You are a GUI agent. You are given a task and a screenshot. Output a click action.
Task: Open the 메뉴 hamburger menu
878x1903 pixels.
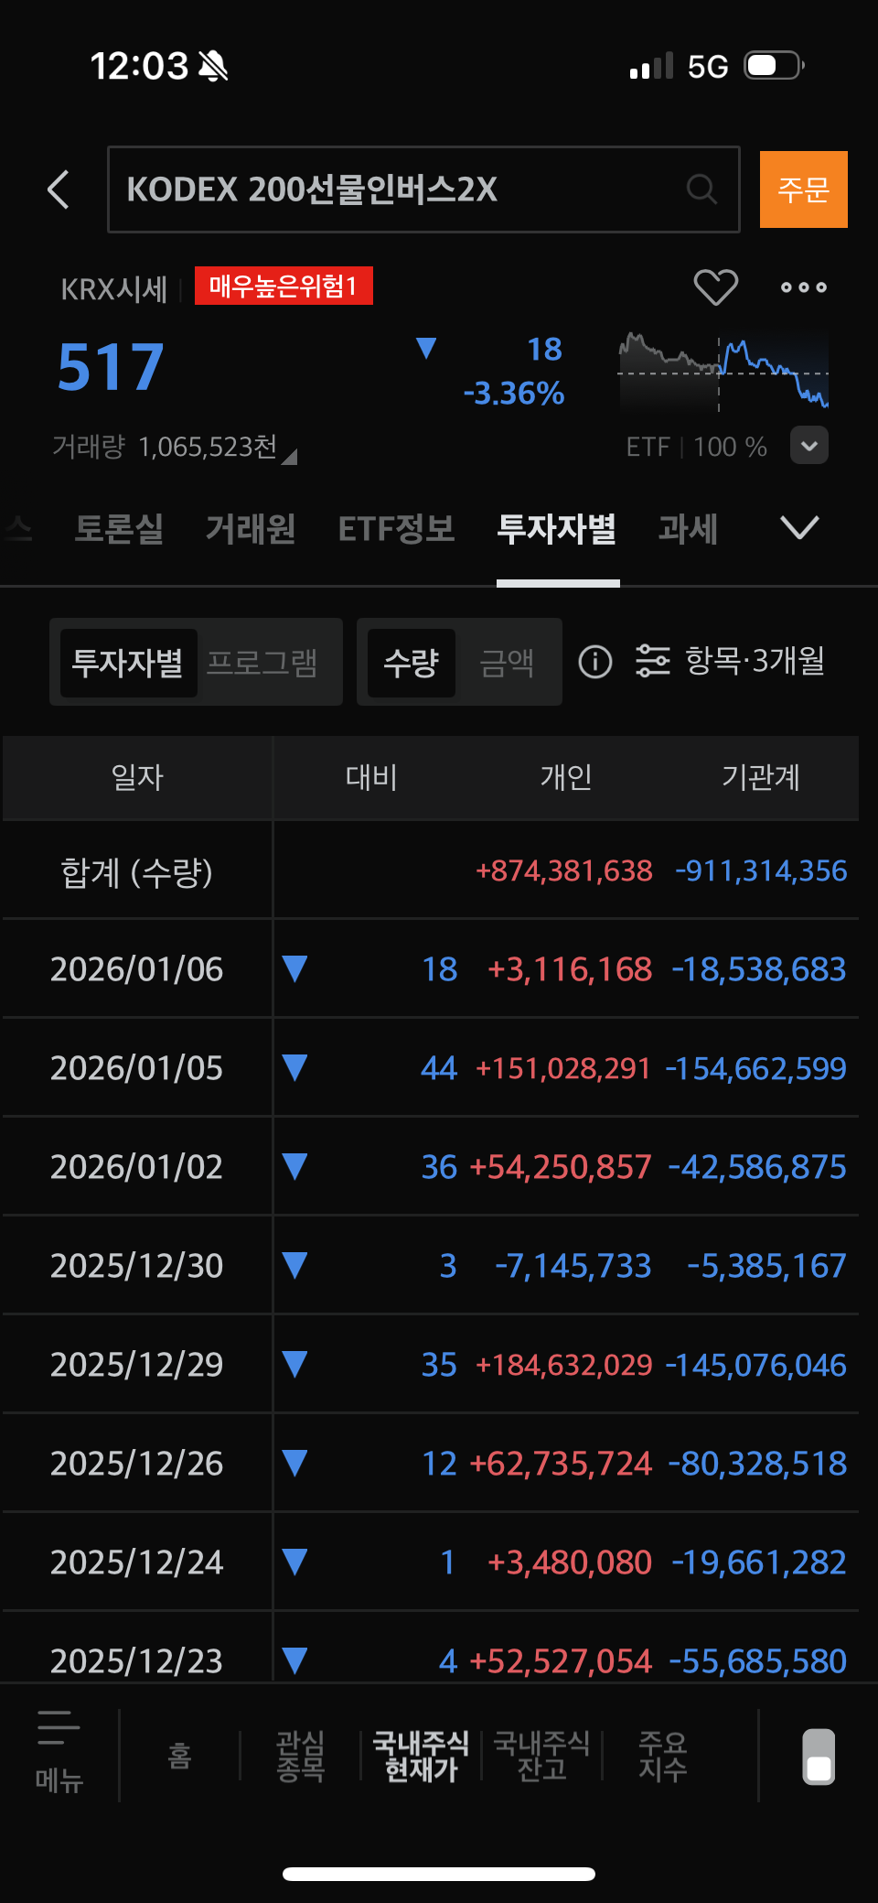coord(59,1752)
